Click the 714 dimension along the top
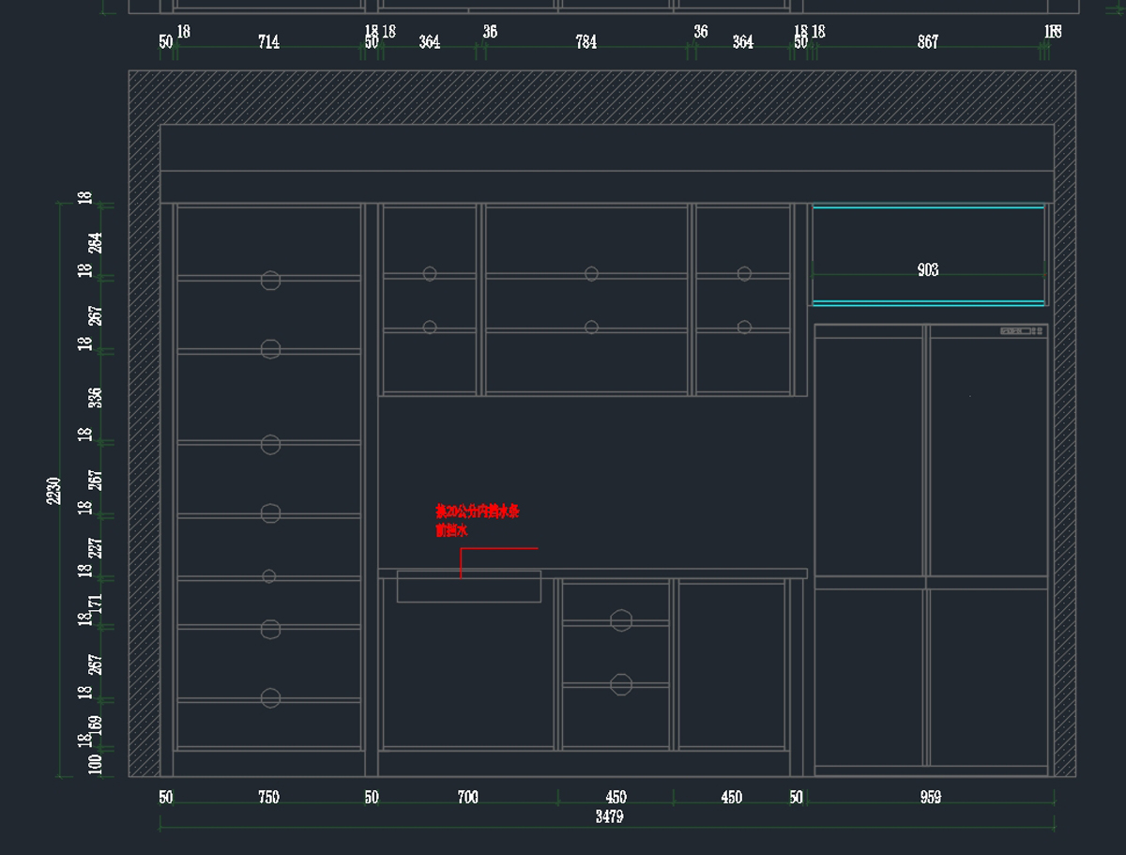1126x855 pixels. tap(268, 42)
